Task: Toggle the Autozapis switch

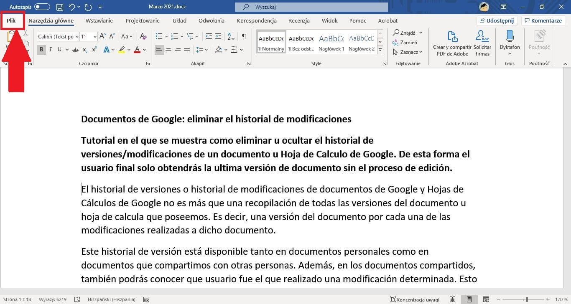Action: (42, 7)
